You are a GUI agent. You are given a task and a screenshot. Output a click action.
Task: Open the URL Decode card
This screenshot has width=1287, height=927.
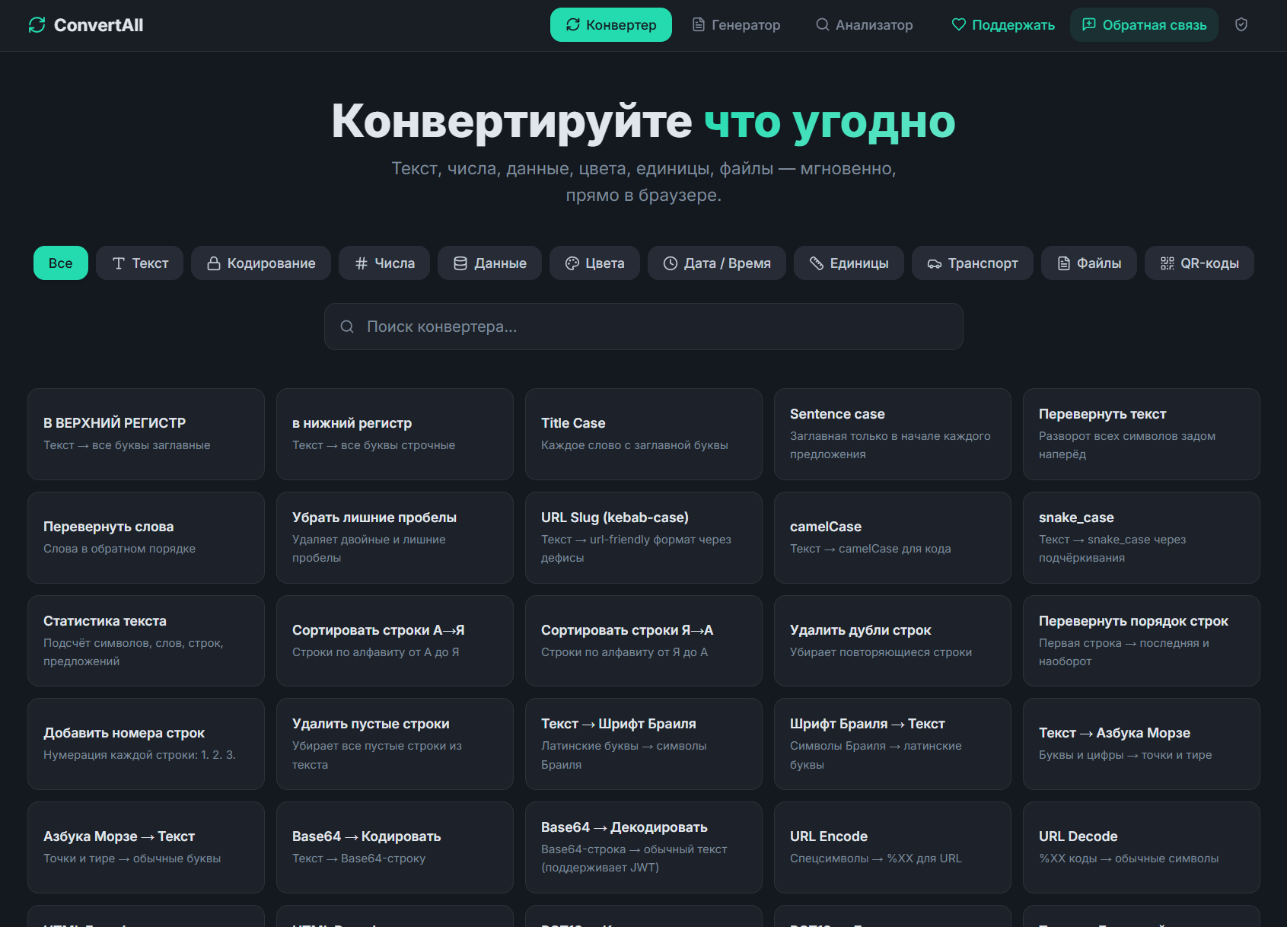pos(1142,847)
